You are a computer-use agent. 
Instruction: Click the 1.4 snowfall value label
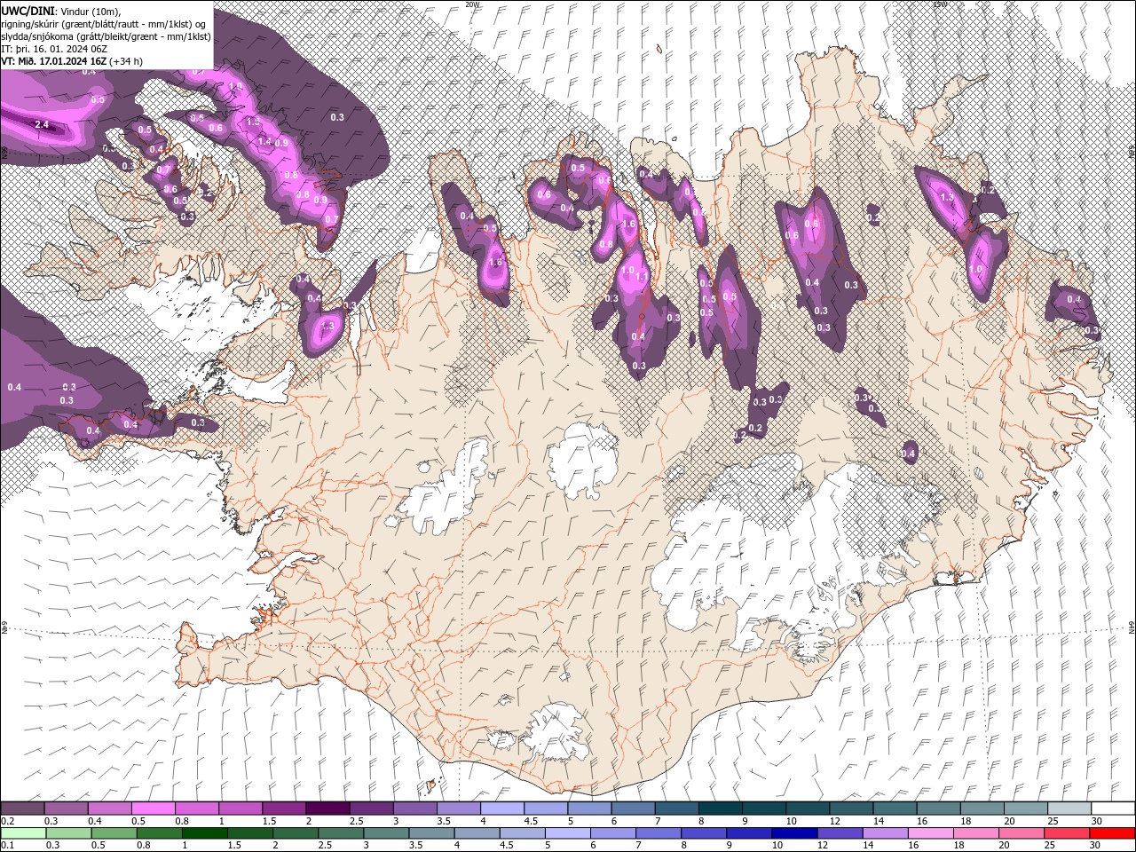[x=264, y=141]
